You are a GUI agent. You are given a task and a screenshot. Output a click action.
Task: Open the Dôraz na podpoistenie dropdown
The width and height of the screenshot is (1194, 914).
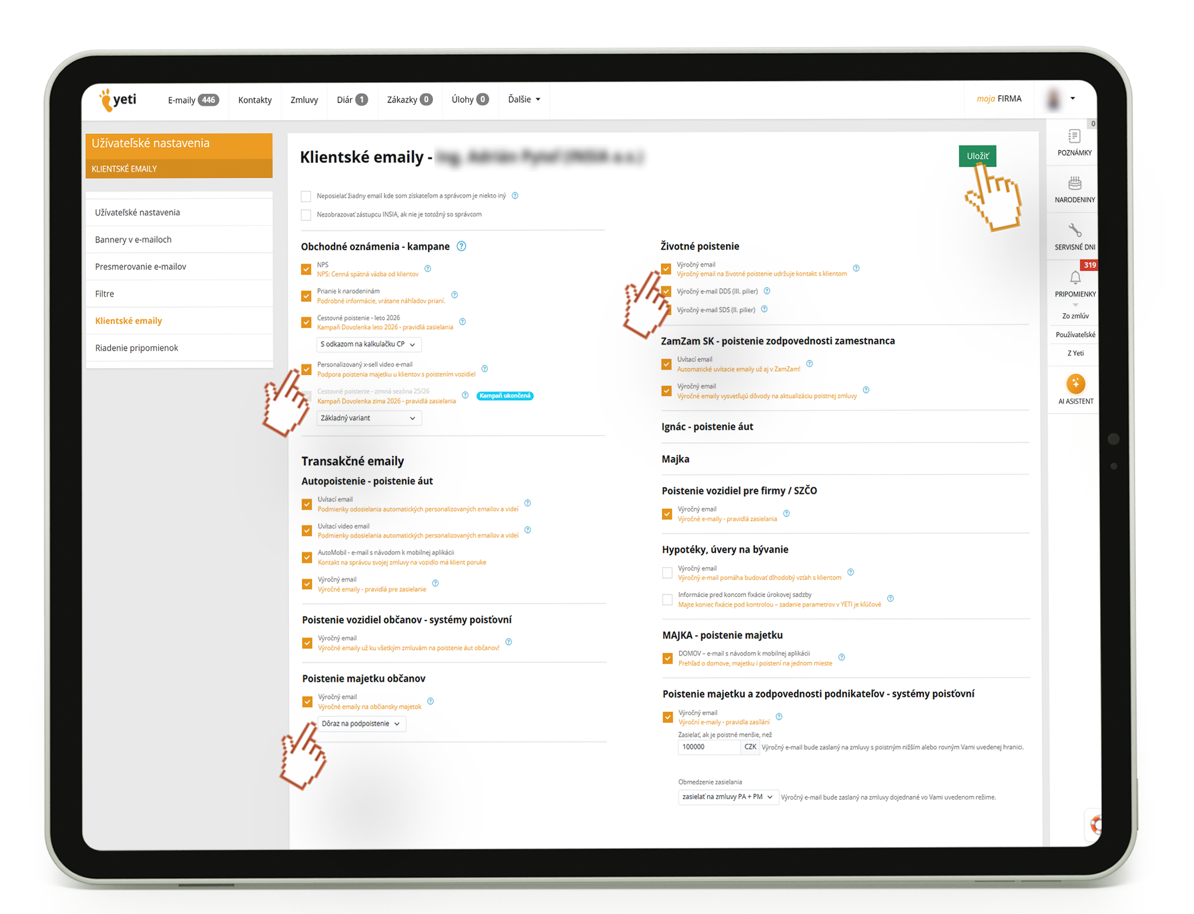click(x=362, y=723)
